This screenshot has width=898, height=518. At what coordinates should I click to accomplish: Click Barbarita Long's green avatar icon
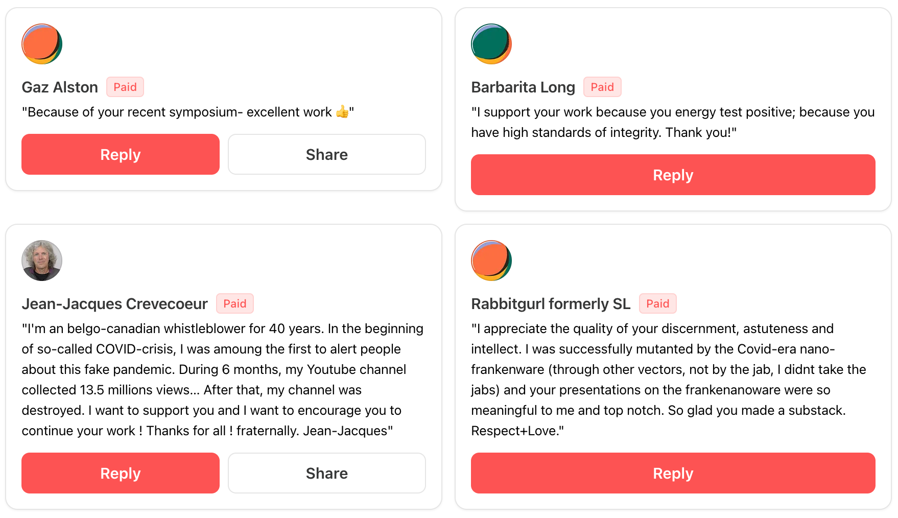coord(491,44)
